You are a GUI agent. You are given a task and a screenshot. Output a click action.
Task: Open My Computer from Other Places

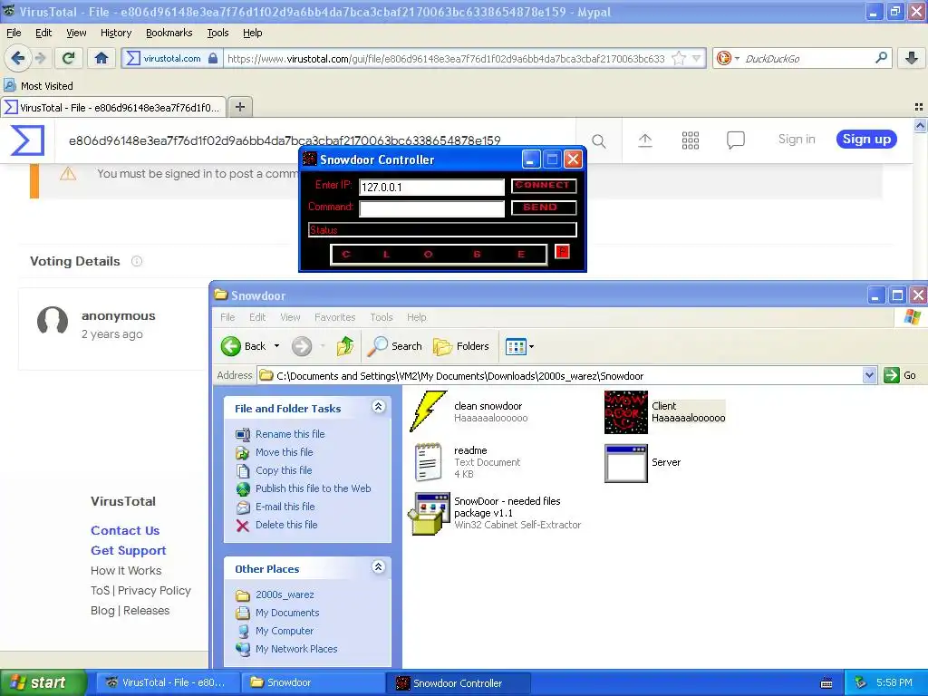click(284, 631)
